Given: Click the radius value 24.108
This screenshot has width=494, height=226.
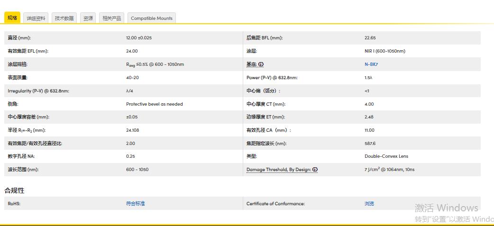Looking at the screenshot, I should tap(133, 130).
